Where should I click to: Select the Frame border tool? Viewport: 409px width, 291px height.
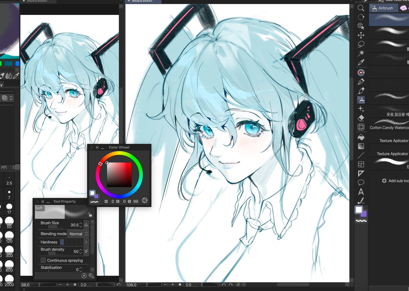pos(361,165)
